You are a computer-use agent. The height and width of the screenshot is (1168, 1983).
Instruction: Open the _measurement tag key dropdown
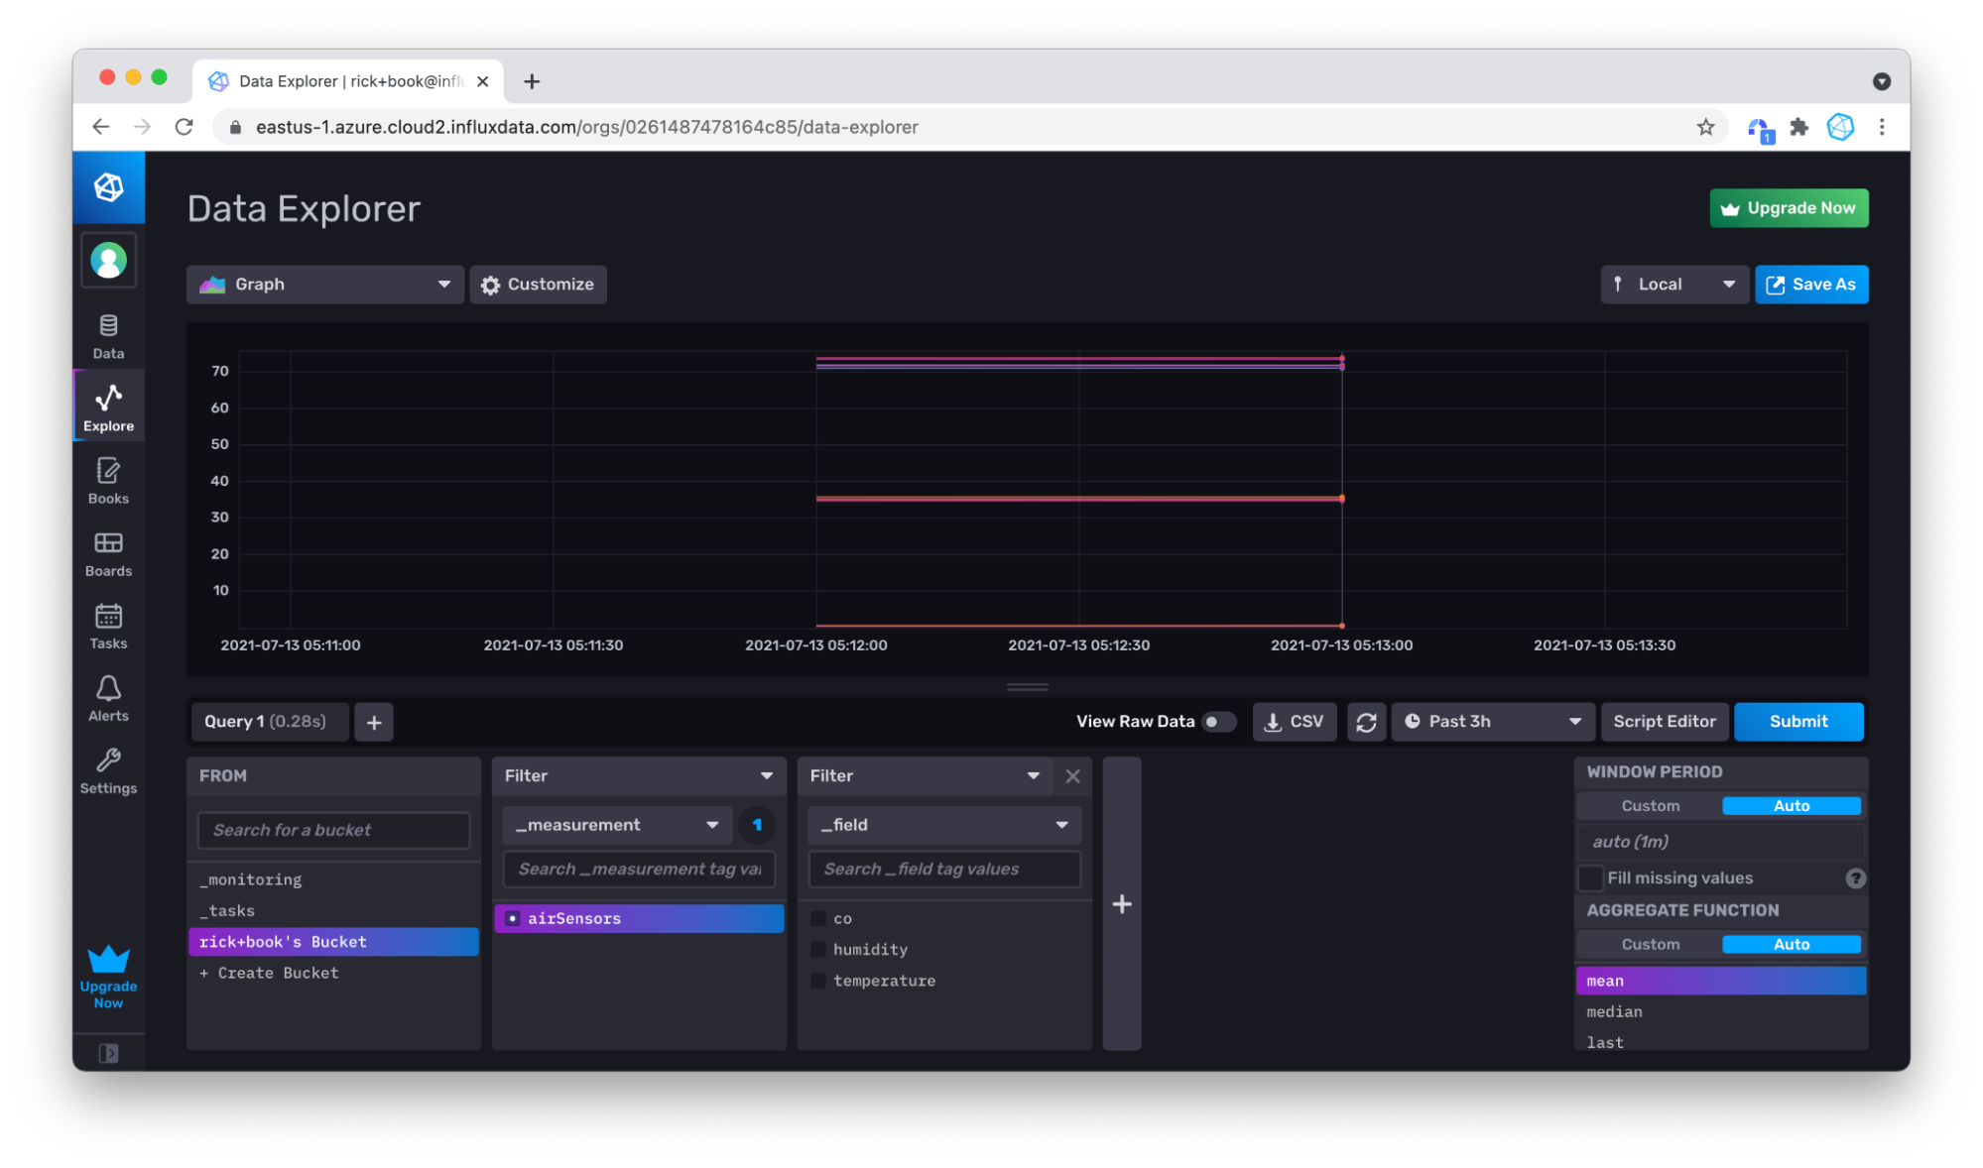617,825
